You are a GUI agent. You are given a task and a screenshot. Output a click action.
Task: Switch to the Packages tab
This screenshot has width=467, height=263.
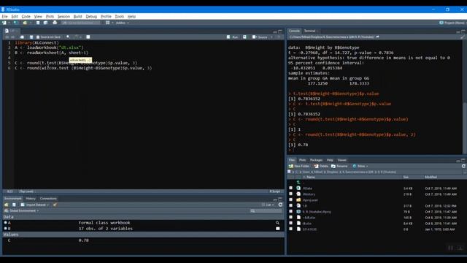point(316,160)
